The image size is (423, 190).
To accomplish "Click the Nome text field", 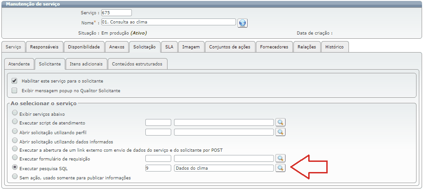I will click(x=168, y=22).
